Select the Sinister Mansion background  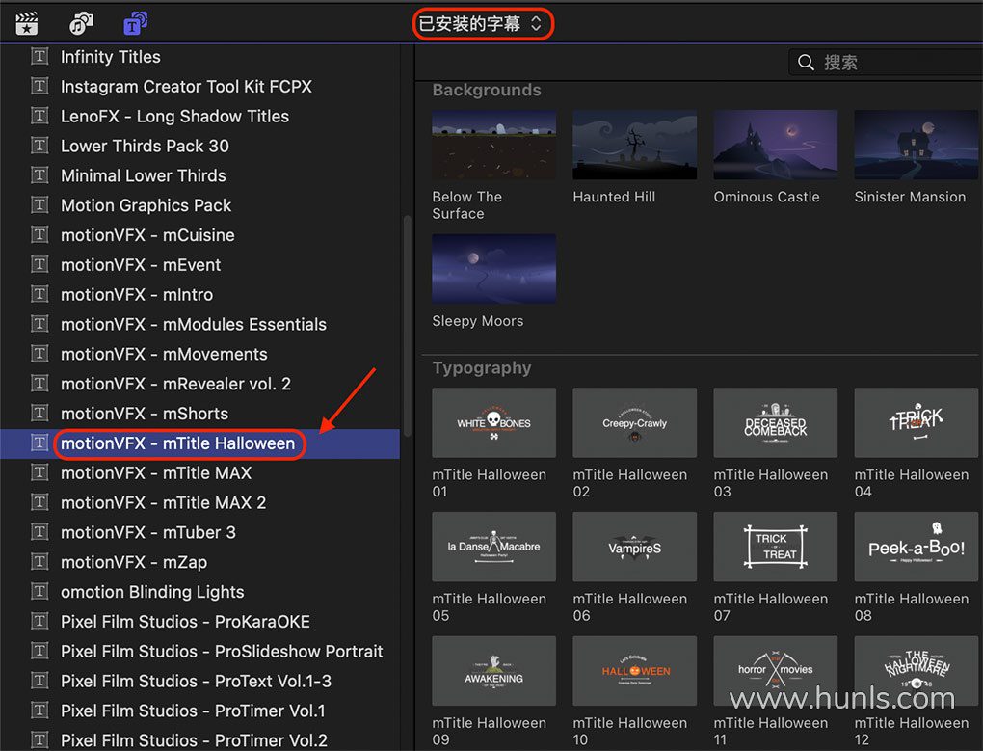pyautogui.click(x=916, y=145)
